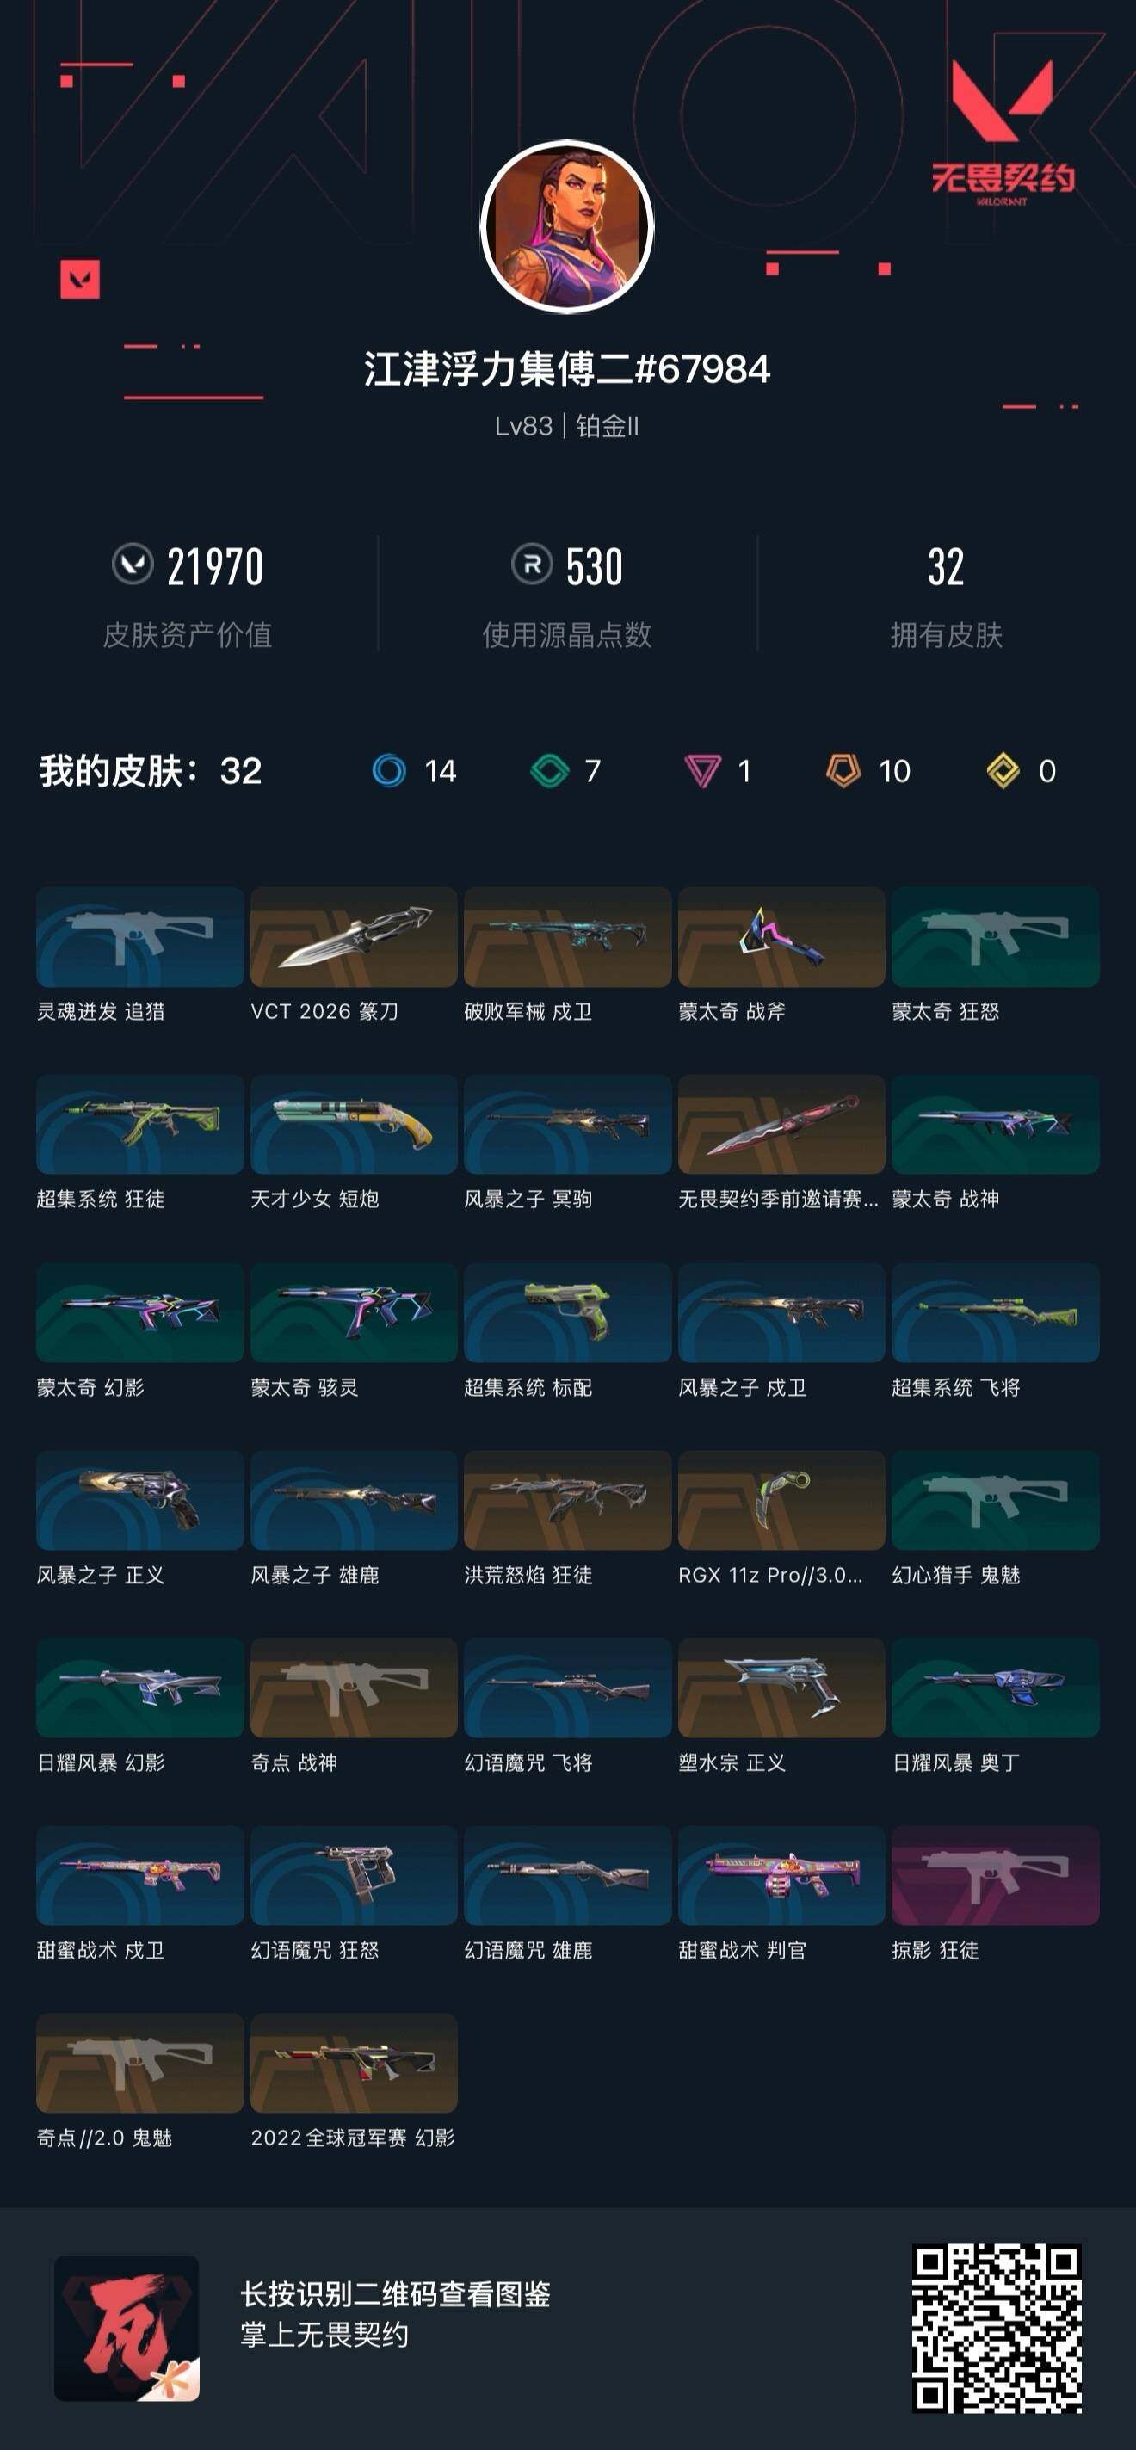Select the 天才少女 短炮 skin card
The height and width of the screenshot is (2450, 1136).
click(x=354, y=1124)
